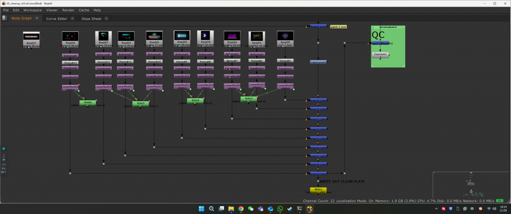Click the ColorCorrect1 node
Screen dimensions: 511x214
coord(318,62)
